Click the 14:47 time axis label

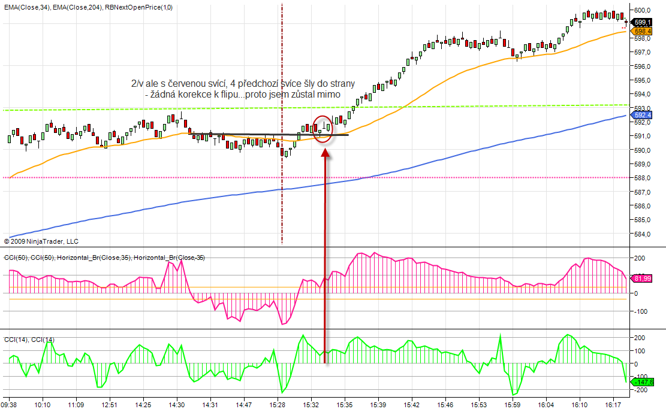[244, 405]
